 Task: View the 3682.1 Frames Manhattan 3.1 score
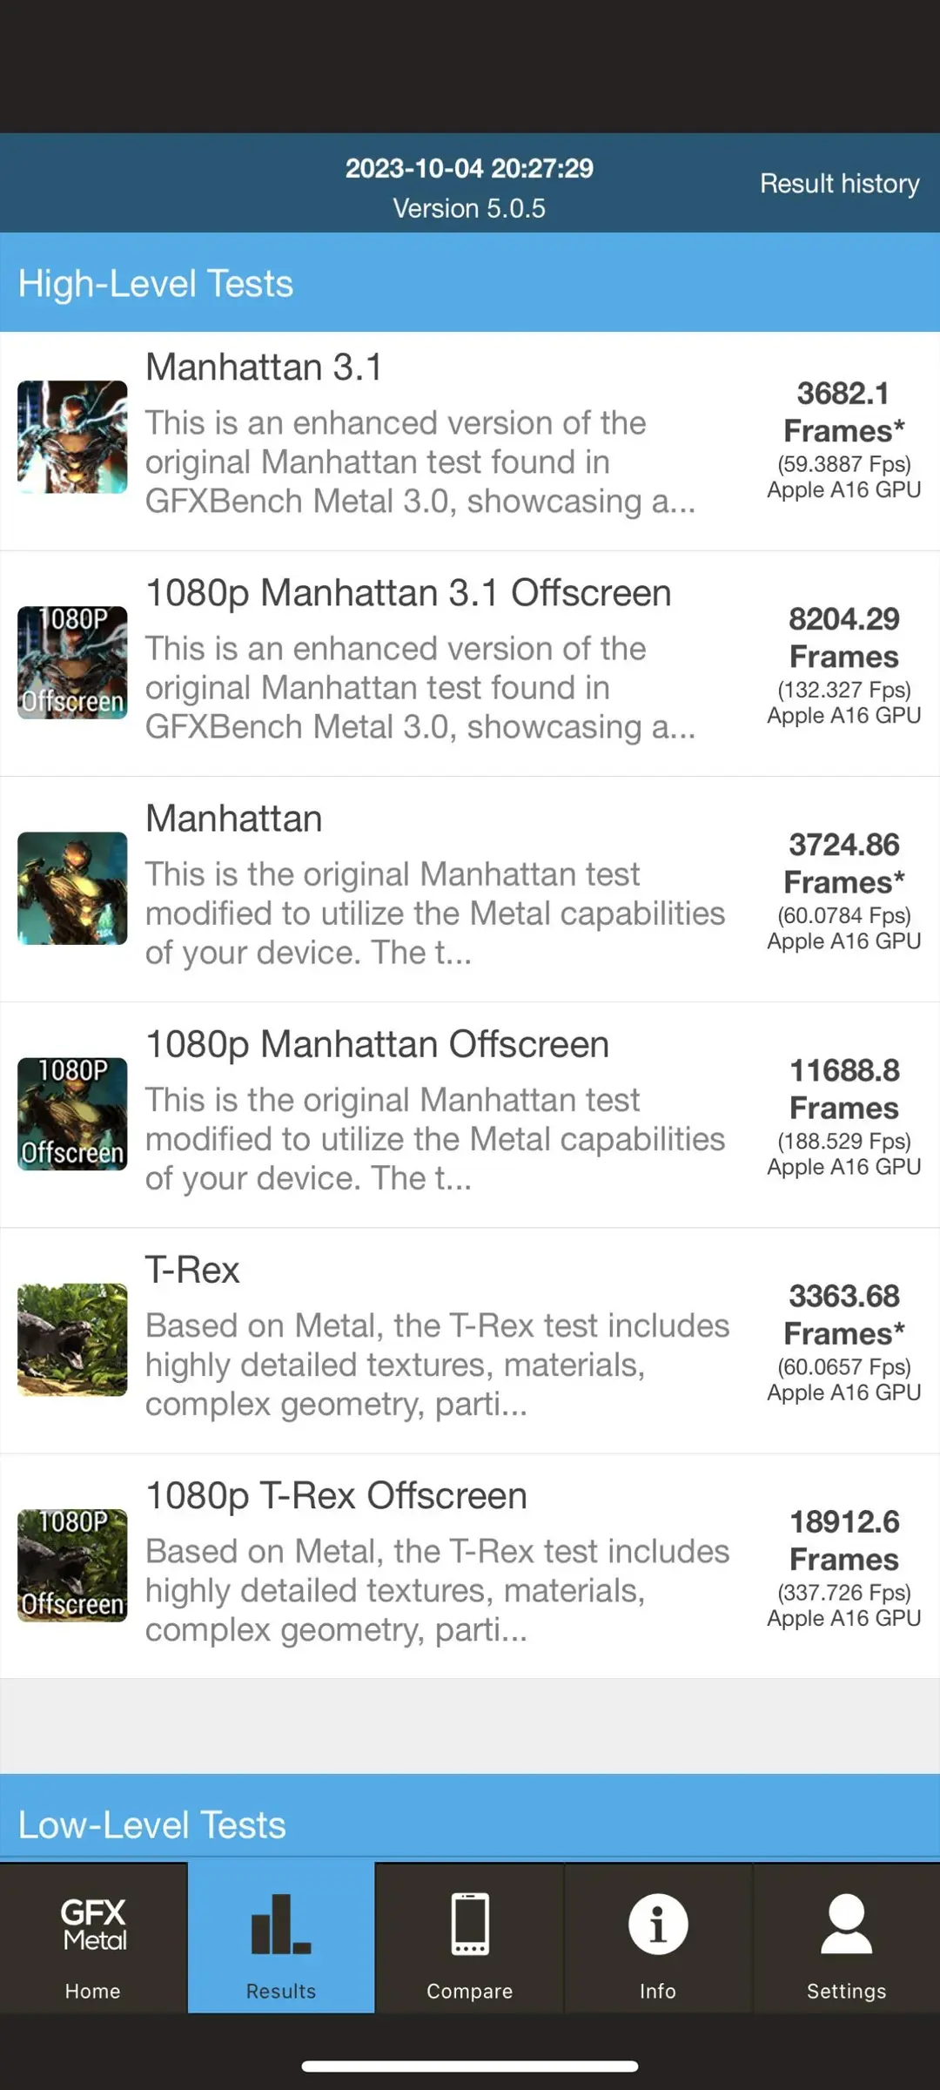tap(843, 412)
